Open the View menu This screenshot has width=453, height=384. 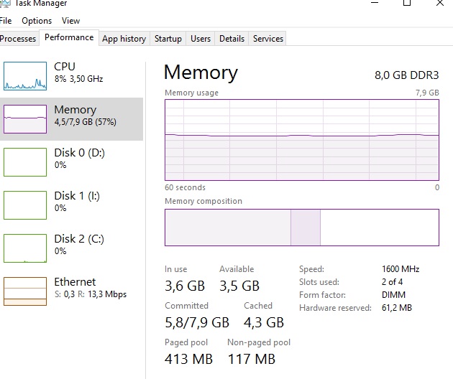pyautogui.click(x=70, y=21)
